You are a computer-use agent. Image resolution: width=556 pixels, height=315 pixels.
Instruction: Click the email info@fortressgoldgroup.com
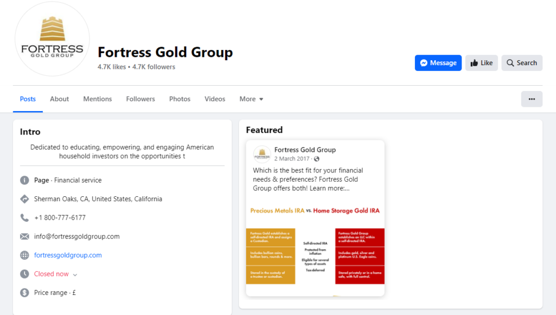pos(77,236)
